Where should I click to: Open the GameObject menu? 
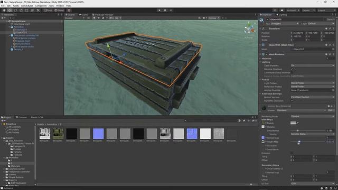coord(27,6)
